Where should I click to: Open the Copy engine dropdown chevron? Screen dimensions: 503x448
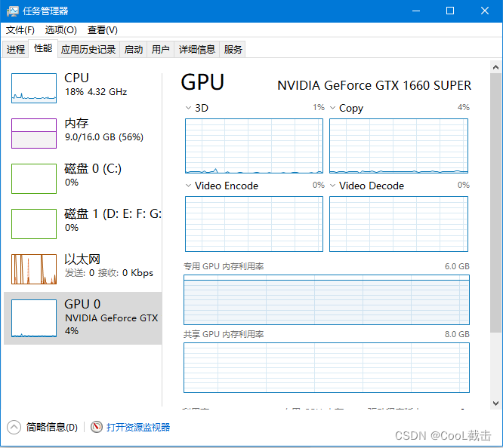[332, 108]
